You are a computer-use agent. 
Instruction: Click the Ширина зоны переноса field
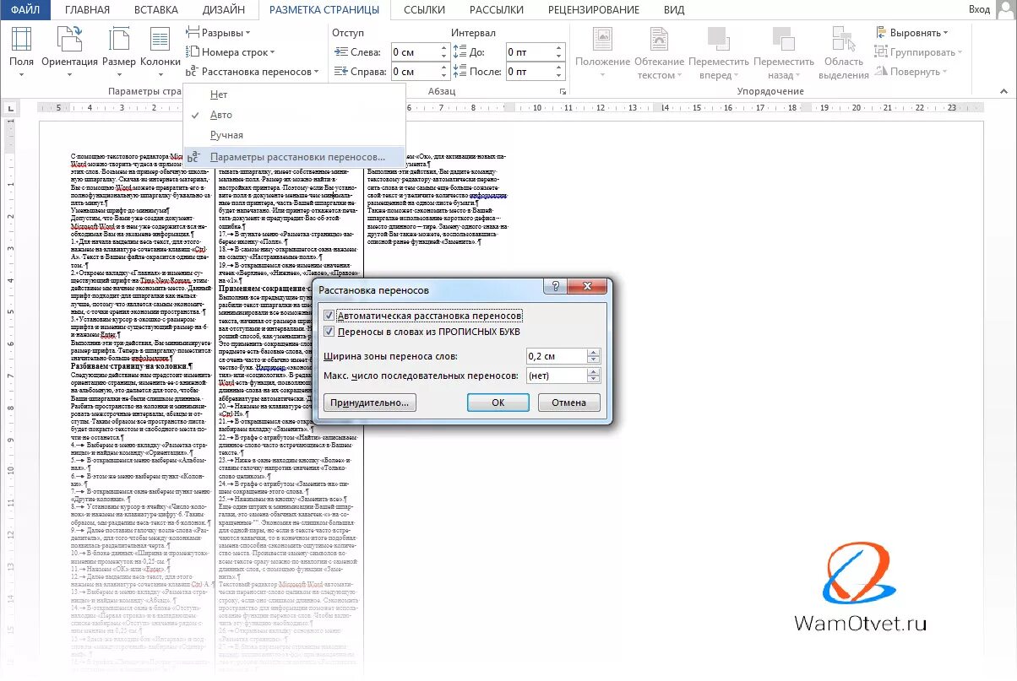(557, 356)
